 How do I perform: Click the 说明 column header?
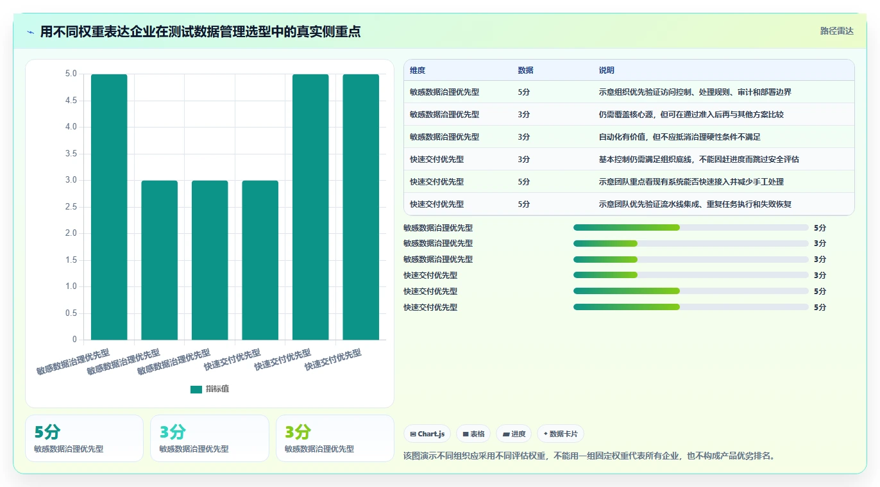click(x=606, y=70)
